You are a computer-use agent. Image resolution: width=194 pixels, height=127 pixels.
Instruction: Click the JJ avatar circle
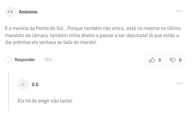coord(23,84)
